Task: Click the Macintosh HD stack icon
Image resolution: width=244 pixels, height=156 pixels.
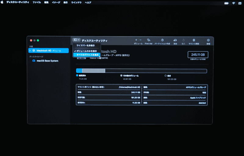Action: pyautogui.click(x=34, y=51)
